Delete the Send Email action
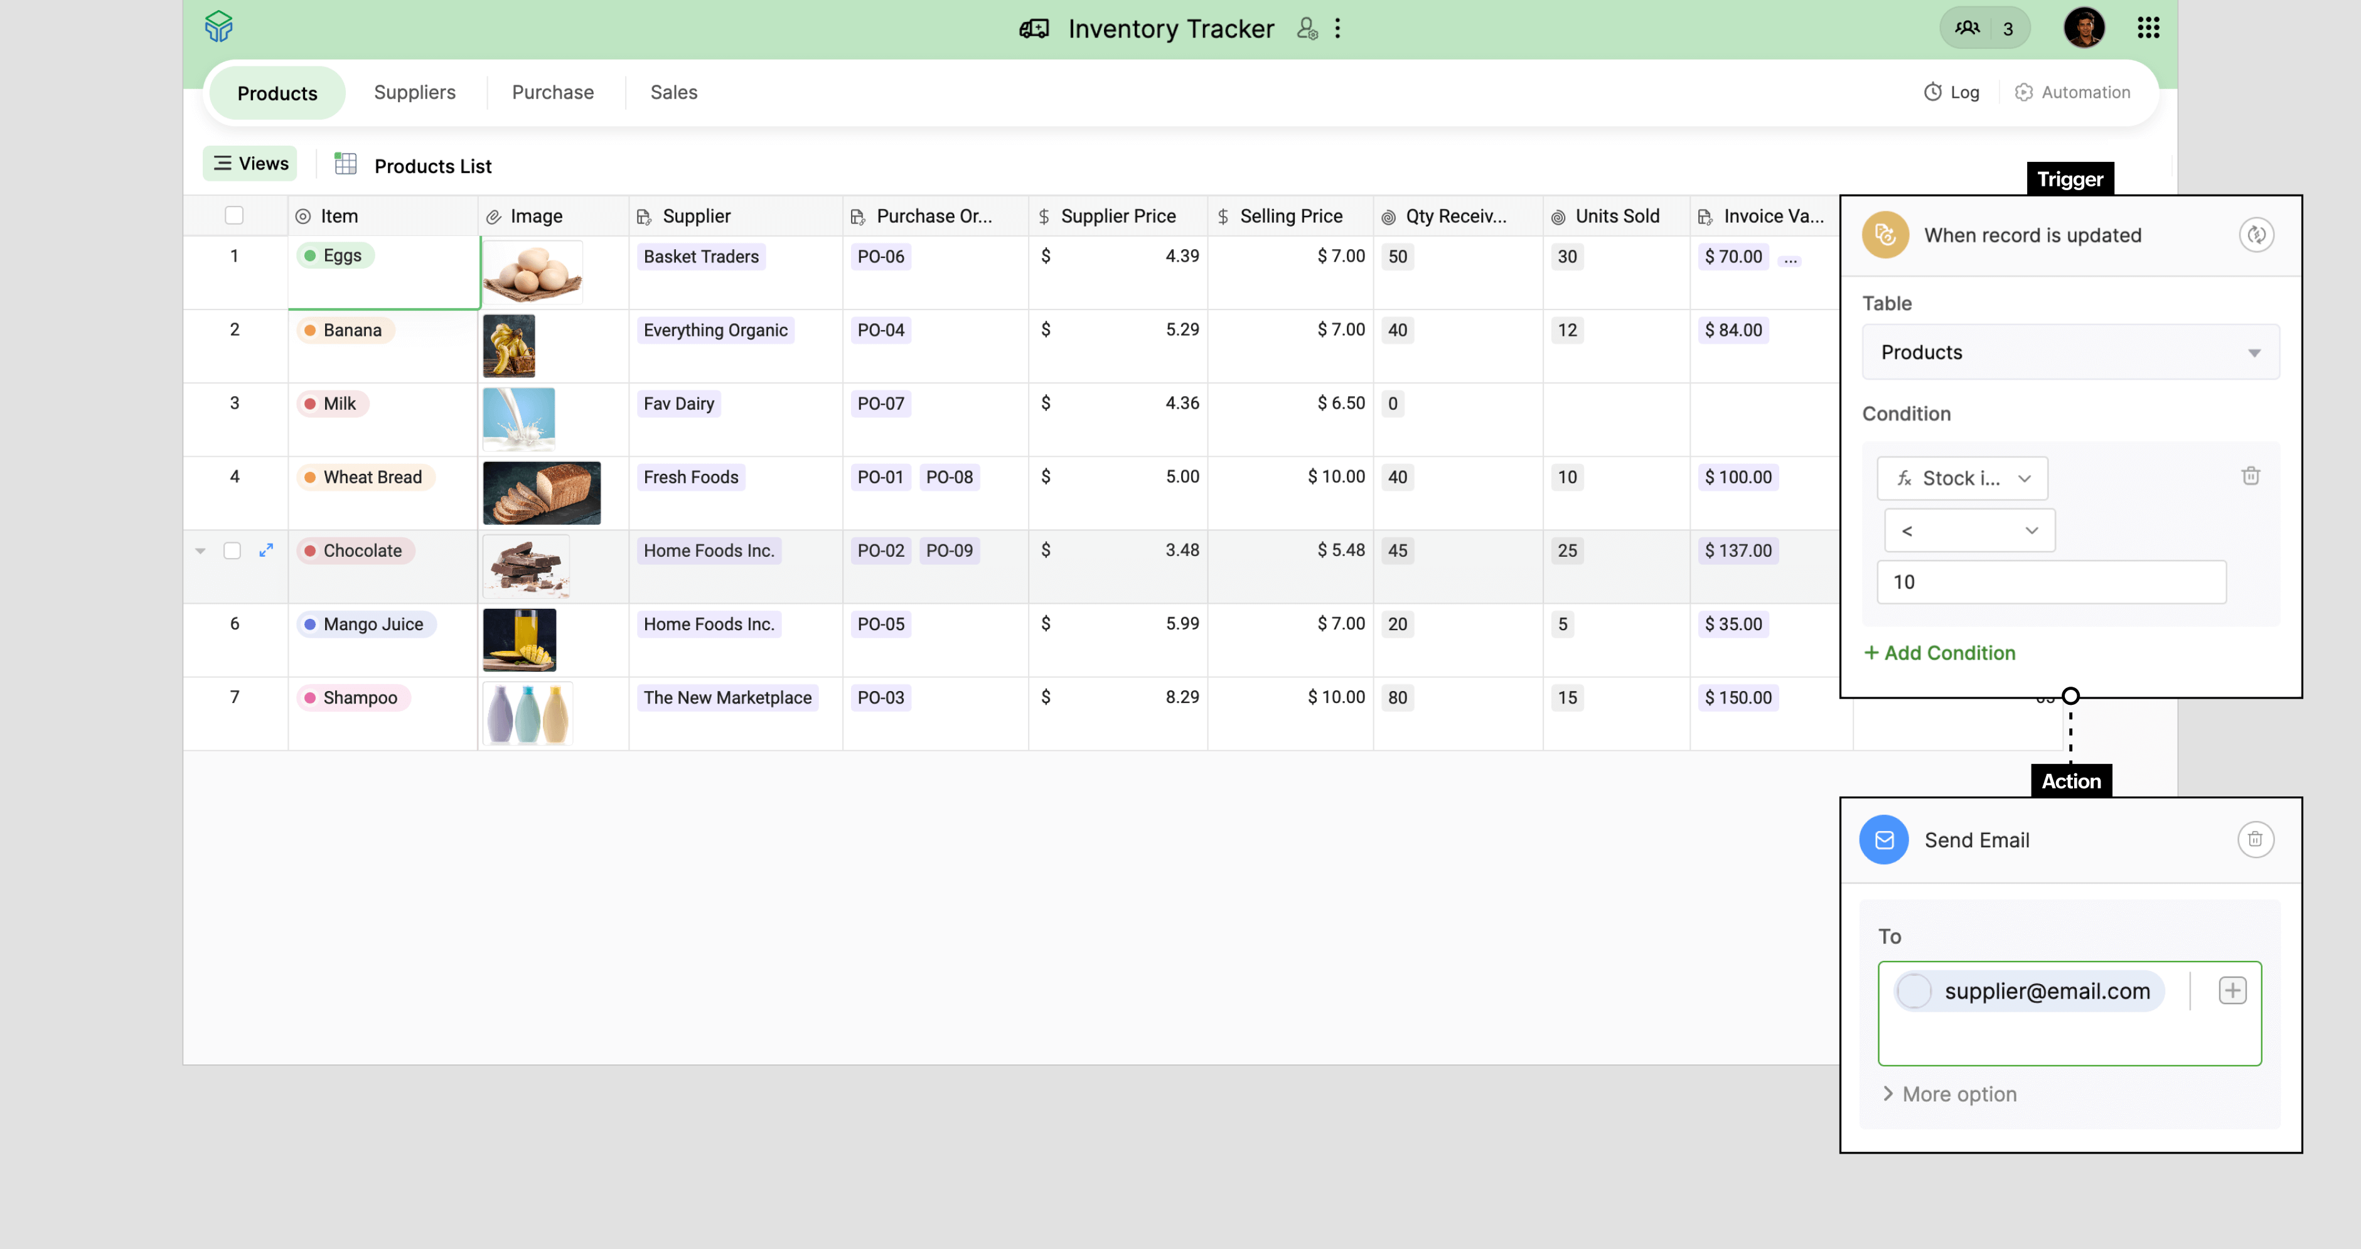 click(x=2255, y=839)
